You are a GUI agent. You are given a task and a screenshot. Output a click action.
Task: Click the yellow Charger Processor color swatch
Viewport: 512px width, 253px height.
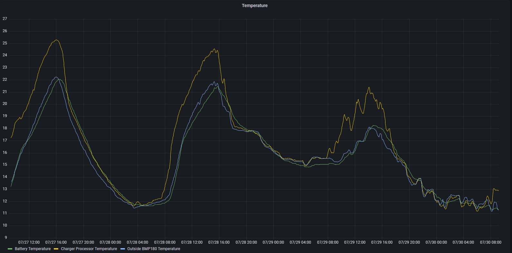(56, 249)
